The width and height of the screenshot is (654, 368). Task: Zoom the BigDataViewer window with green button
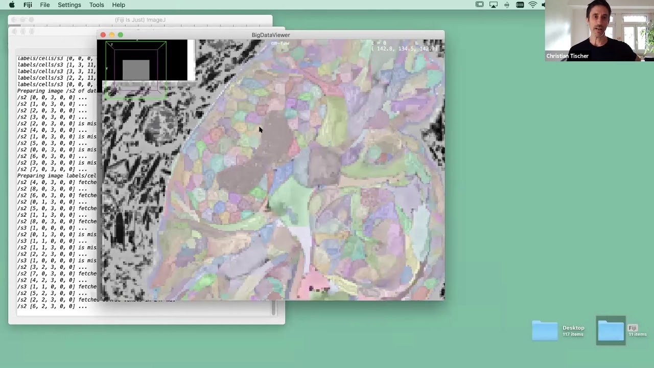pos(121,35)
